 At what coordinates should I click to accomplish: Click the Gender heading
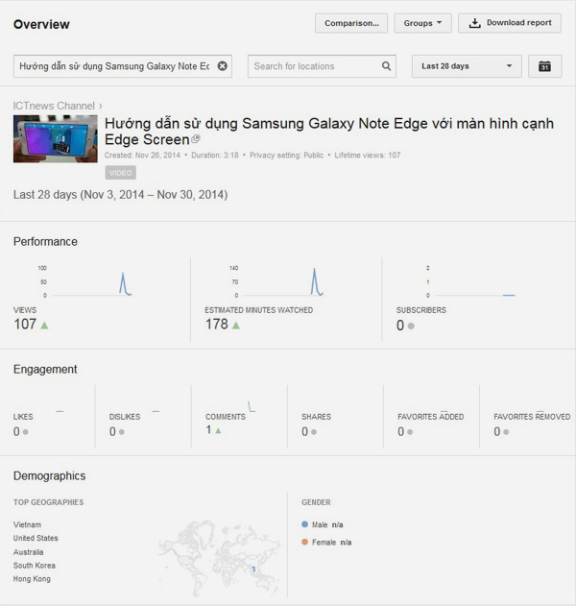(316, 502)
